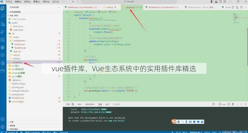Open the Manage gear icon in the activity bar
248x133 pixels.
point(2,127)
